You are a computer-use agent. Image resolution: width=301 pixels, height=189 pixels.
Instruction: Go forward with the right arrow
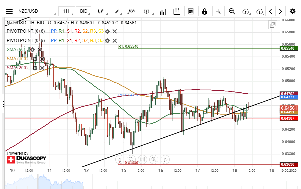click(x=280, y=11)
